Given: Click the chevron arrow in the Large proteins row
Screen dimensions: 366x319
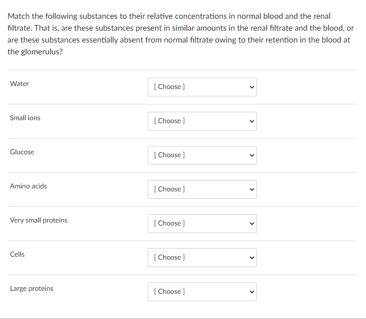Looking at the screenshot, I should (251, 292).
